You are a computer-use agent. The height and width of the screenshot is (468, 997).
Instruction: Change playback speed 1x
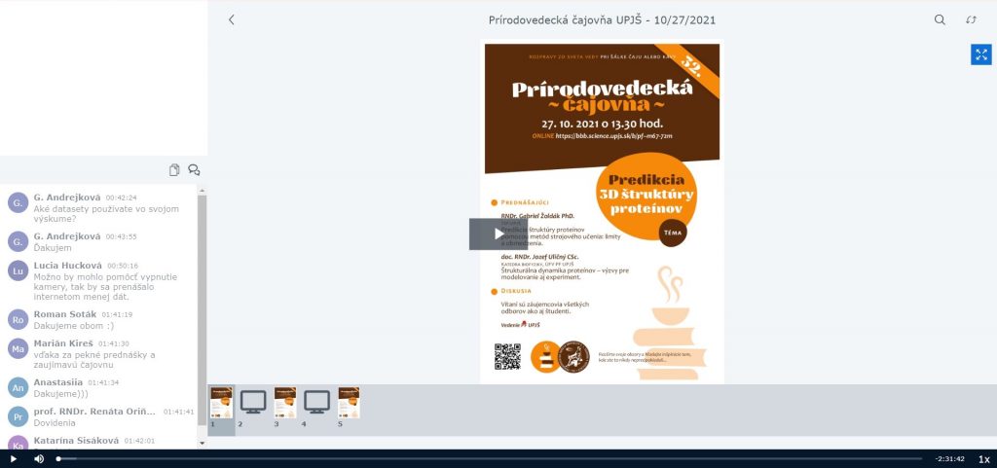point(983,459)
